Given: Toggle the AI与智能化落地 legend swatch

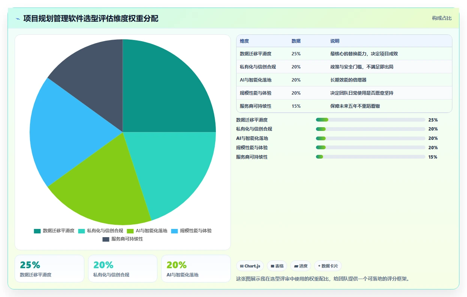Looking at the screenshot, I should pos(130,231).
